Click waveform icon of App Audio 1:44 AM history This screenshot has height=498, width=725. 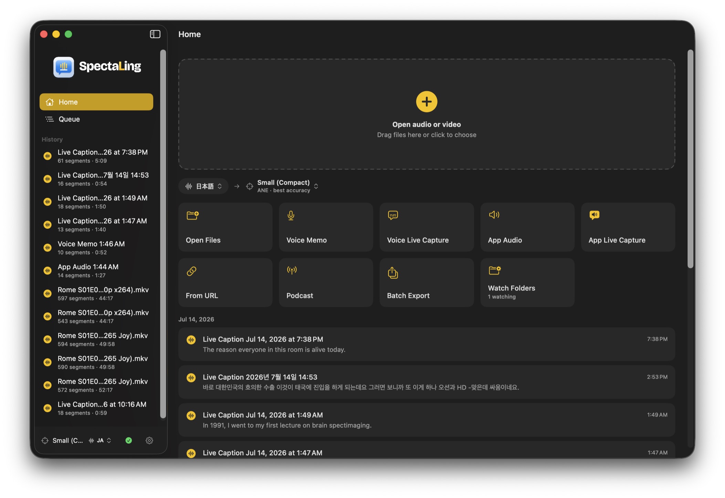pyautogui.click(x=48, y=271)
